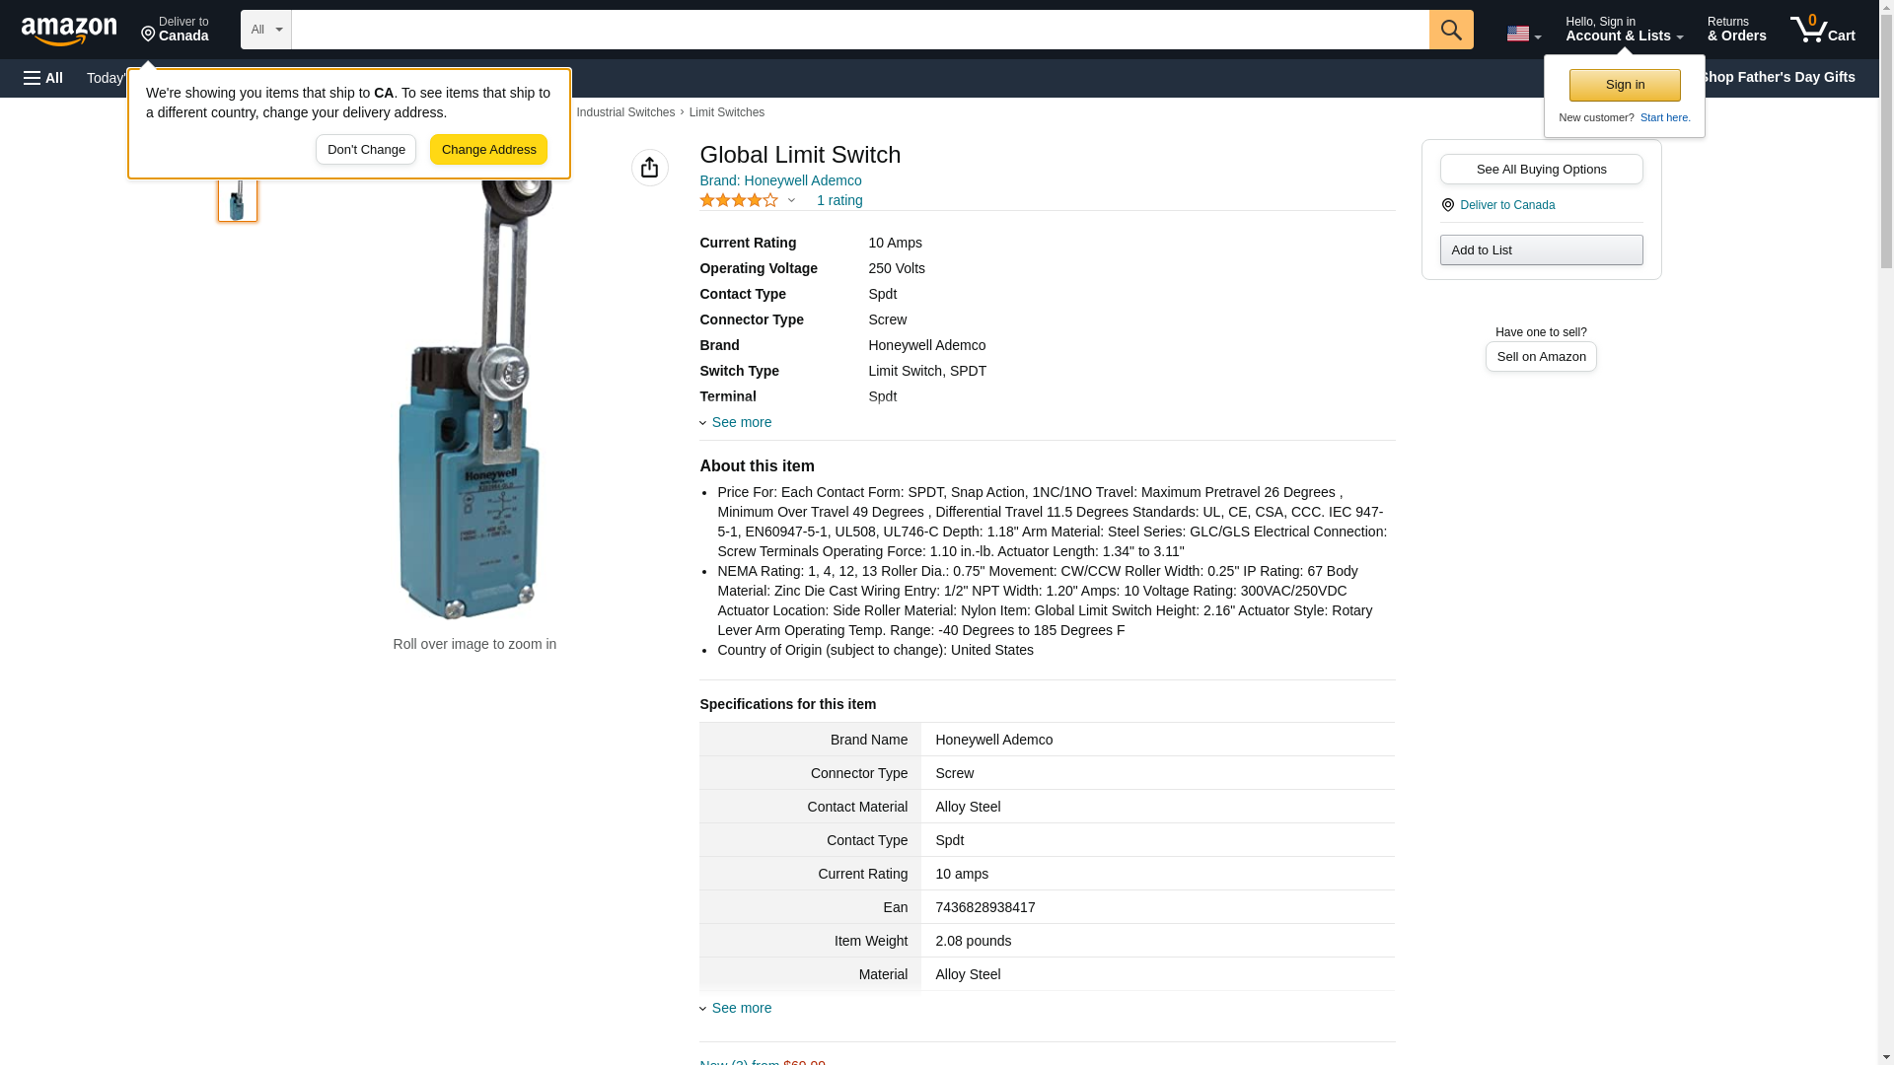Screen dimensions: 1894x1065
Task: Click the star rating icons
Action: click(738, 200)
